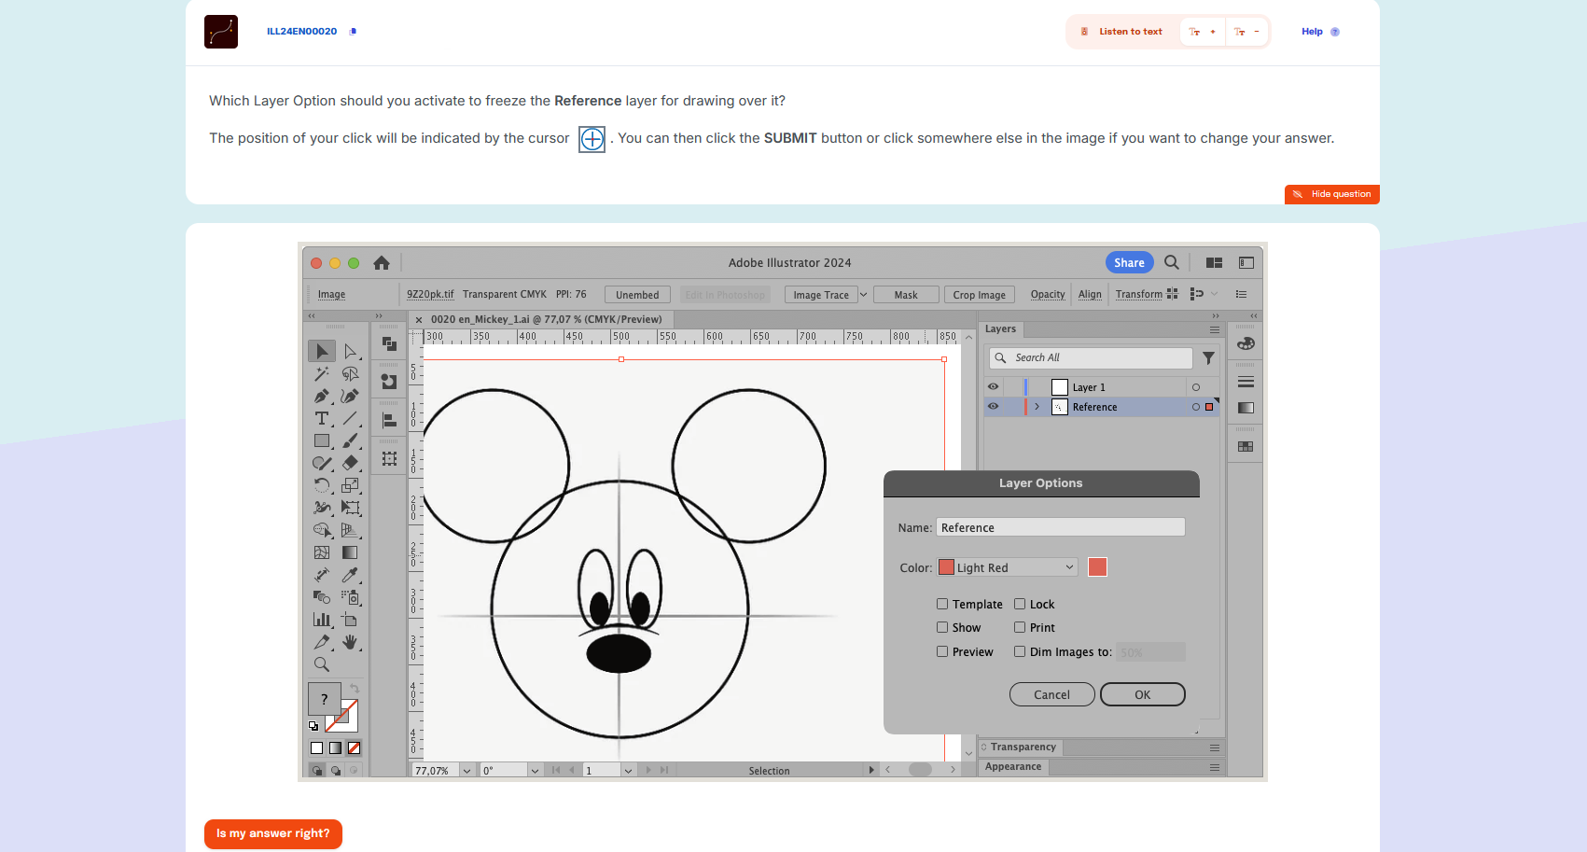The image size is (1587, 852).
Task: Select the Column Graph tool
Action: pos(322,620)
